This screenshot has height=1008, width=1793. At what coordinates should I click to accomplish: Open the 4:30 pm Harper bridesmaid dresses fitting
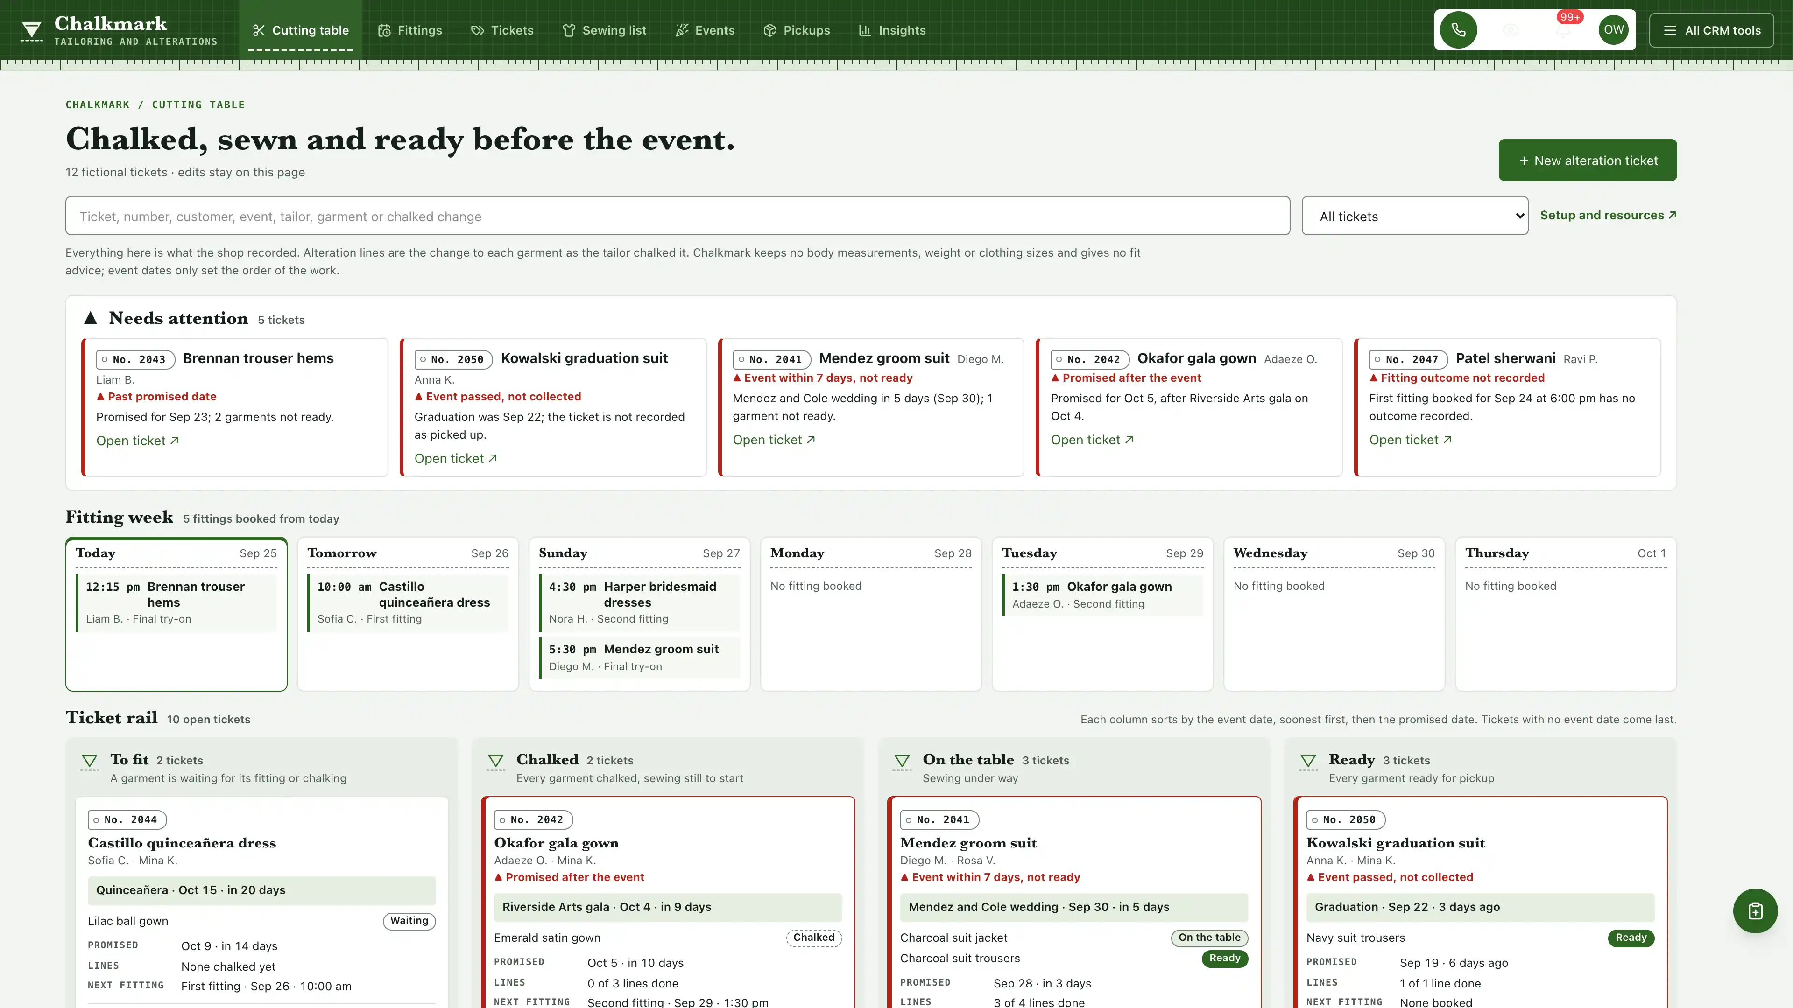[x=639, y=602]
